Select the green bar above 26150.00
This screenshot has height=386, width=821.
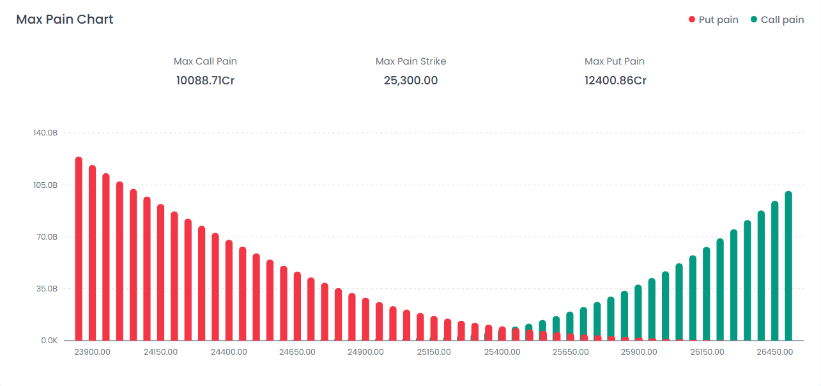[707, 294]
